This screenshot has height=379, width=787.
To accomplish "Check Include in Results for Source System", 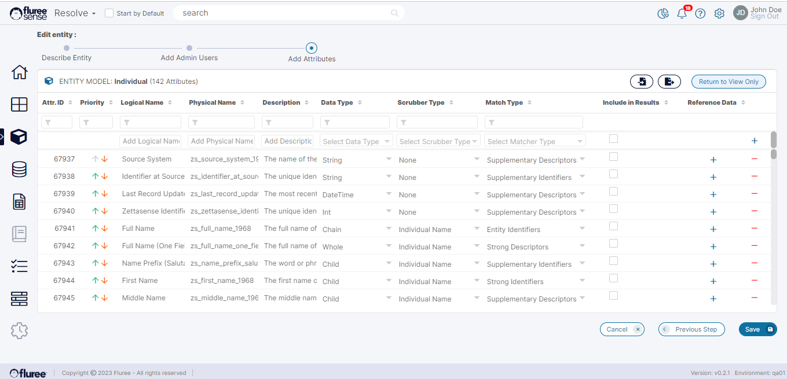I will 613,157.
